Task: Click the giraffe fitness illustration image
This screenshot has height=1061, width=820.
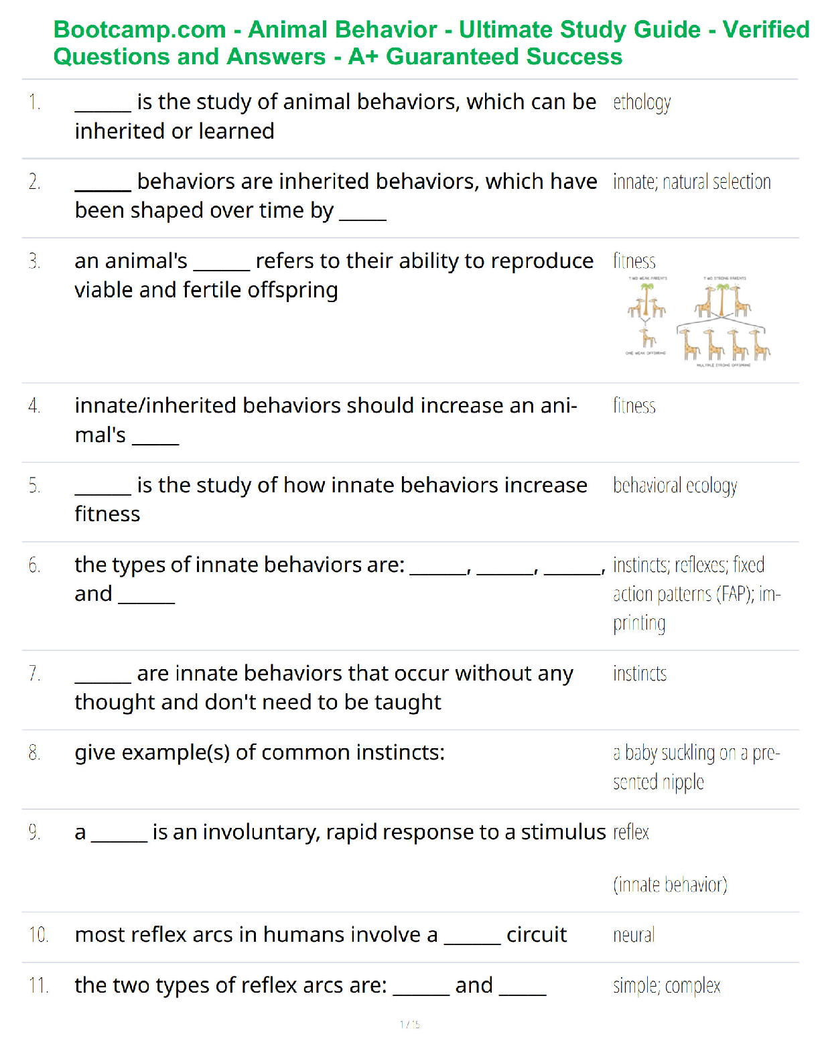Action: coord(697,322)
